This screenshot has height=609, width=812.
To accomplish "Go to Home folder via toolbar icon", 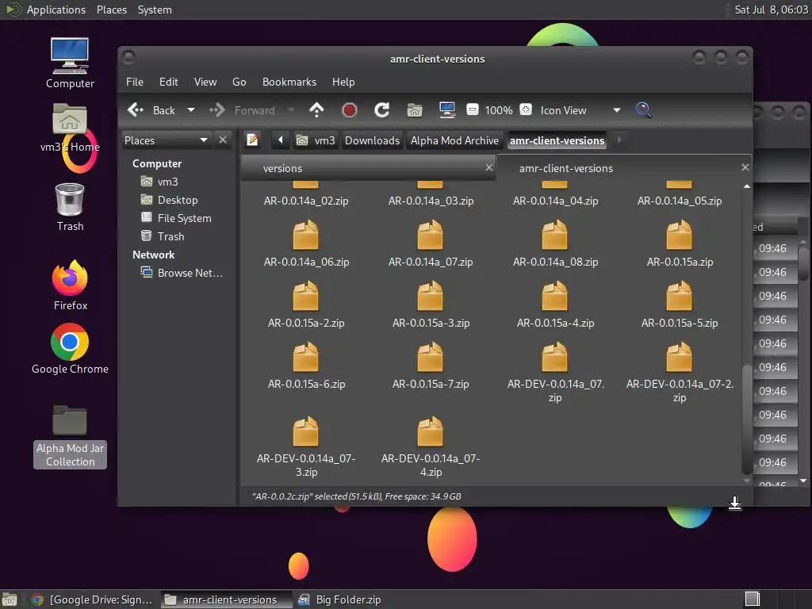I will tap(414, 110).
